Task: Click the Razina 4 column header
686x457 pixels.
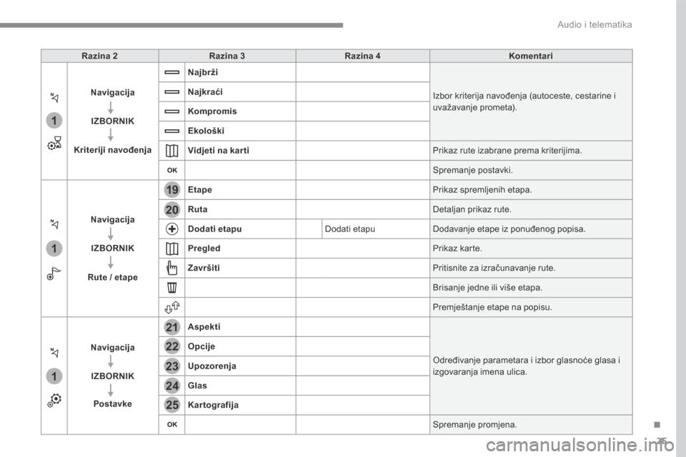Action: [x=363, y=56]
